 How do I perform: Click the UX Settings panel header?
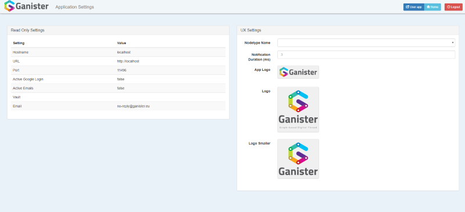pyautogui.click(x=348, y=30)
